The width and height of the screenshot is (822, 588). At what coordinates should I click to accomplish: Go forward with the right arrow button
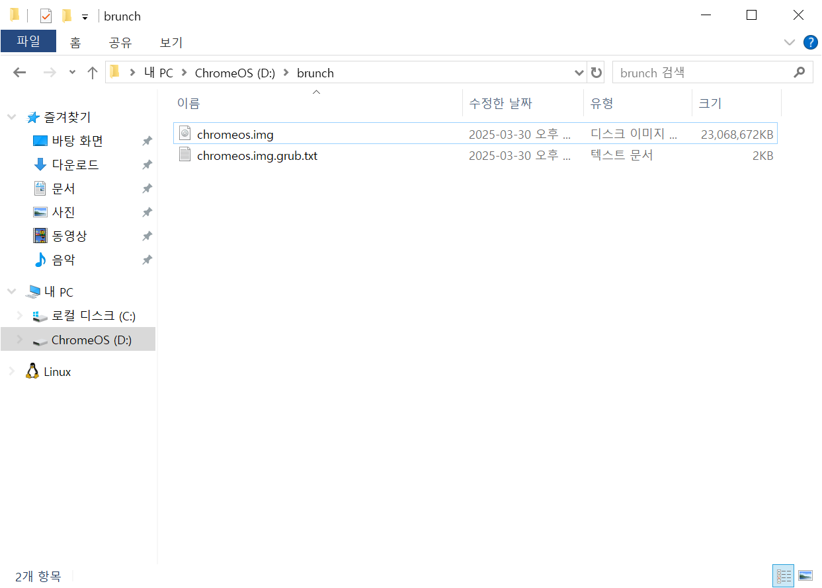point(49,73)
